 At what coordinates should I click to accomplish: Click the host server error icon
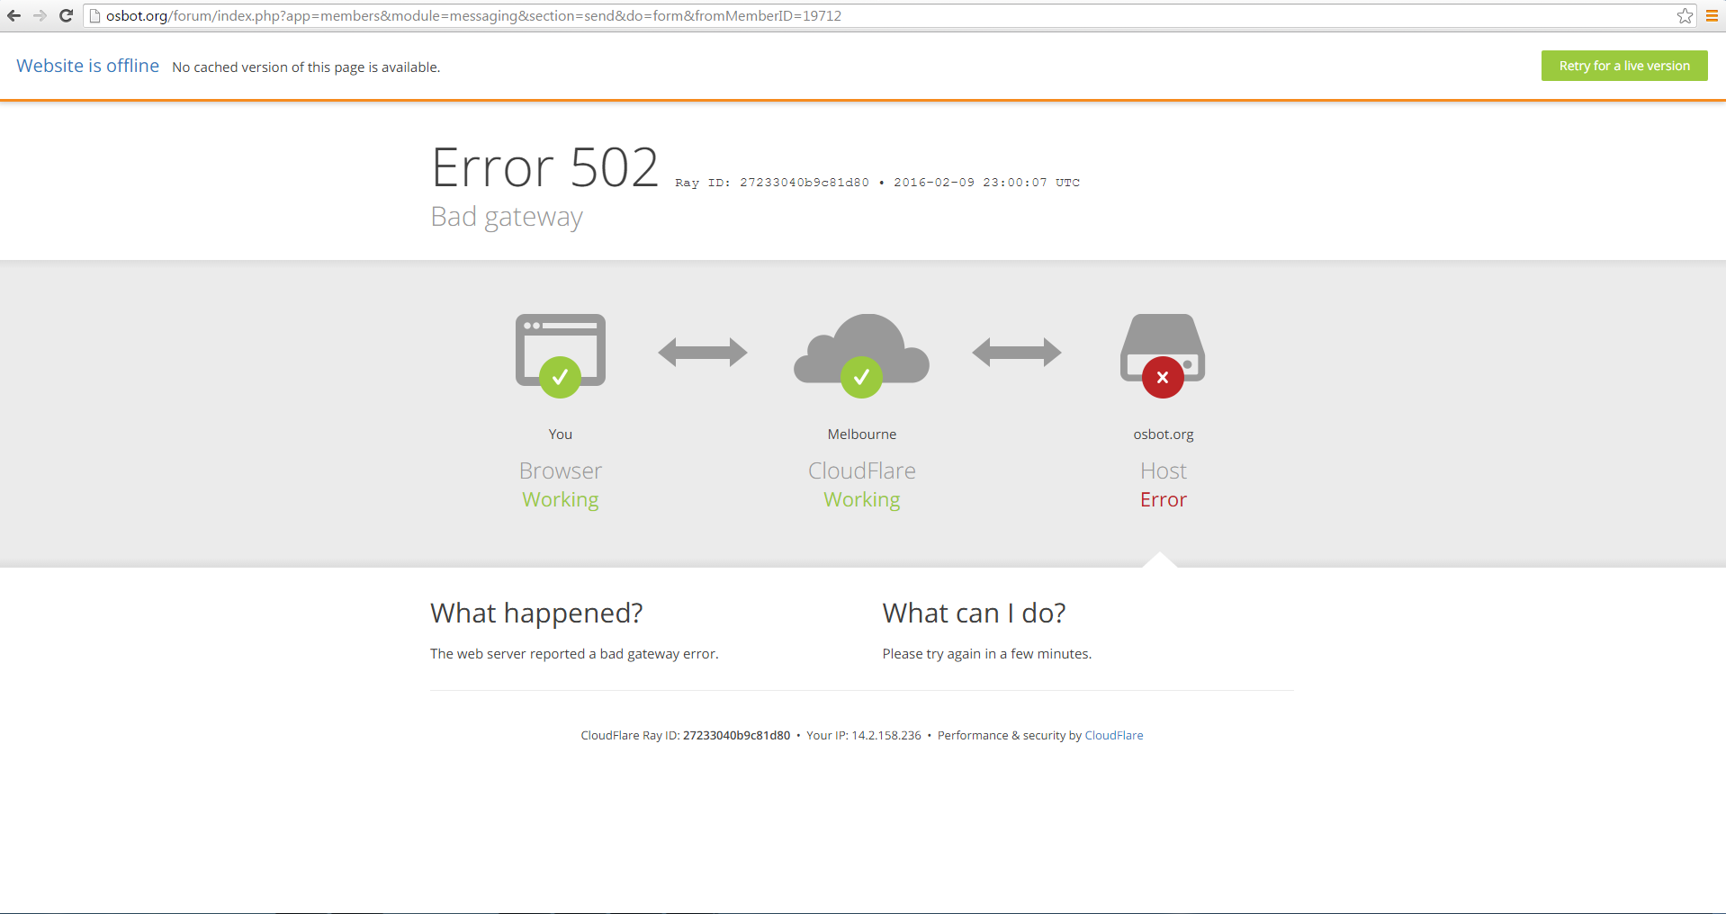tap(1163, 354)
